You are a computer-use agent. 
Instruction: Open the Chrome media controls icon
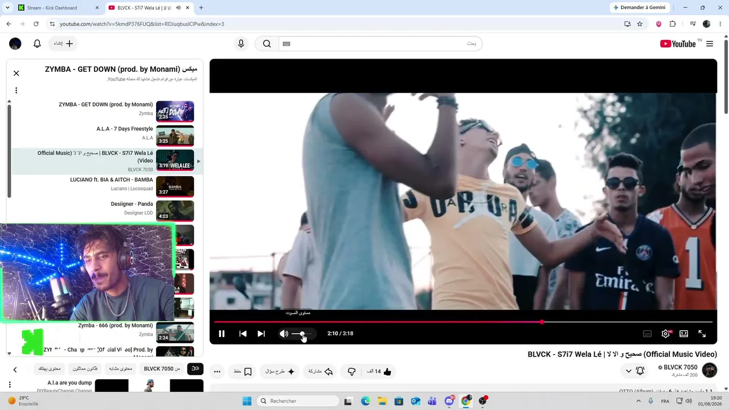tap(693, 24)
